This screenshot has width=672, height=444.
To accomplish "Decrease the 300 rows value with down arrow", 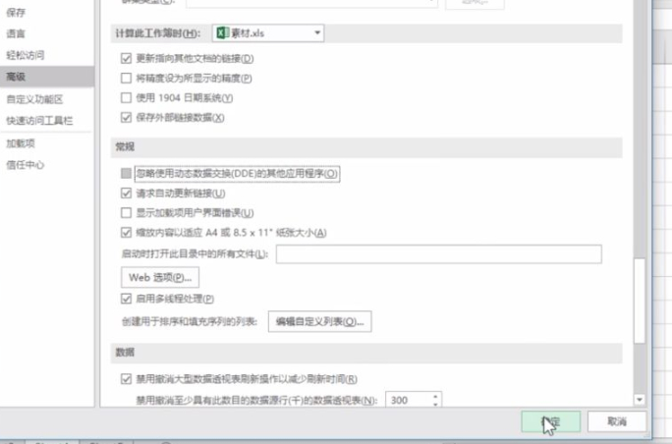I will coord(436,404).
